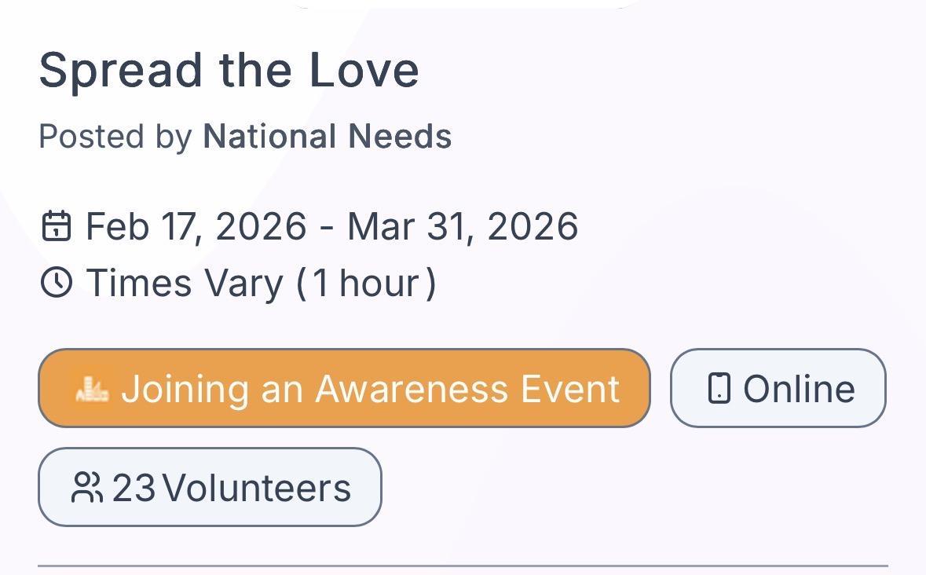Click the clock icon next to Times Vary
Viewport: 926px width, 575px height.
point(56,283)
